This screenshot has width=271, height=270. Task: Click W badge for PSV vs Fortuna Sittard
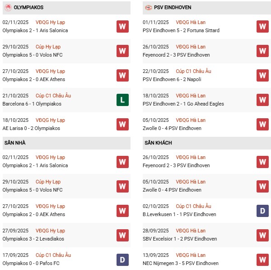pyautogui.click(x=263, y=26)
